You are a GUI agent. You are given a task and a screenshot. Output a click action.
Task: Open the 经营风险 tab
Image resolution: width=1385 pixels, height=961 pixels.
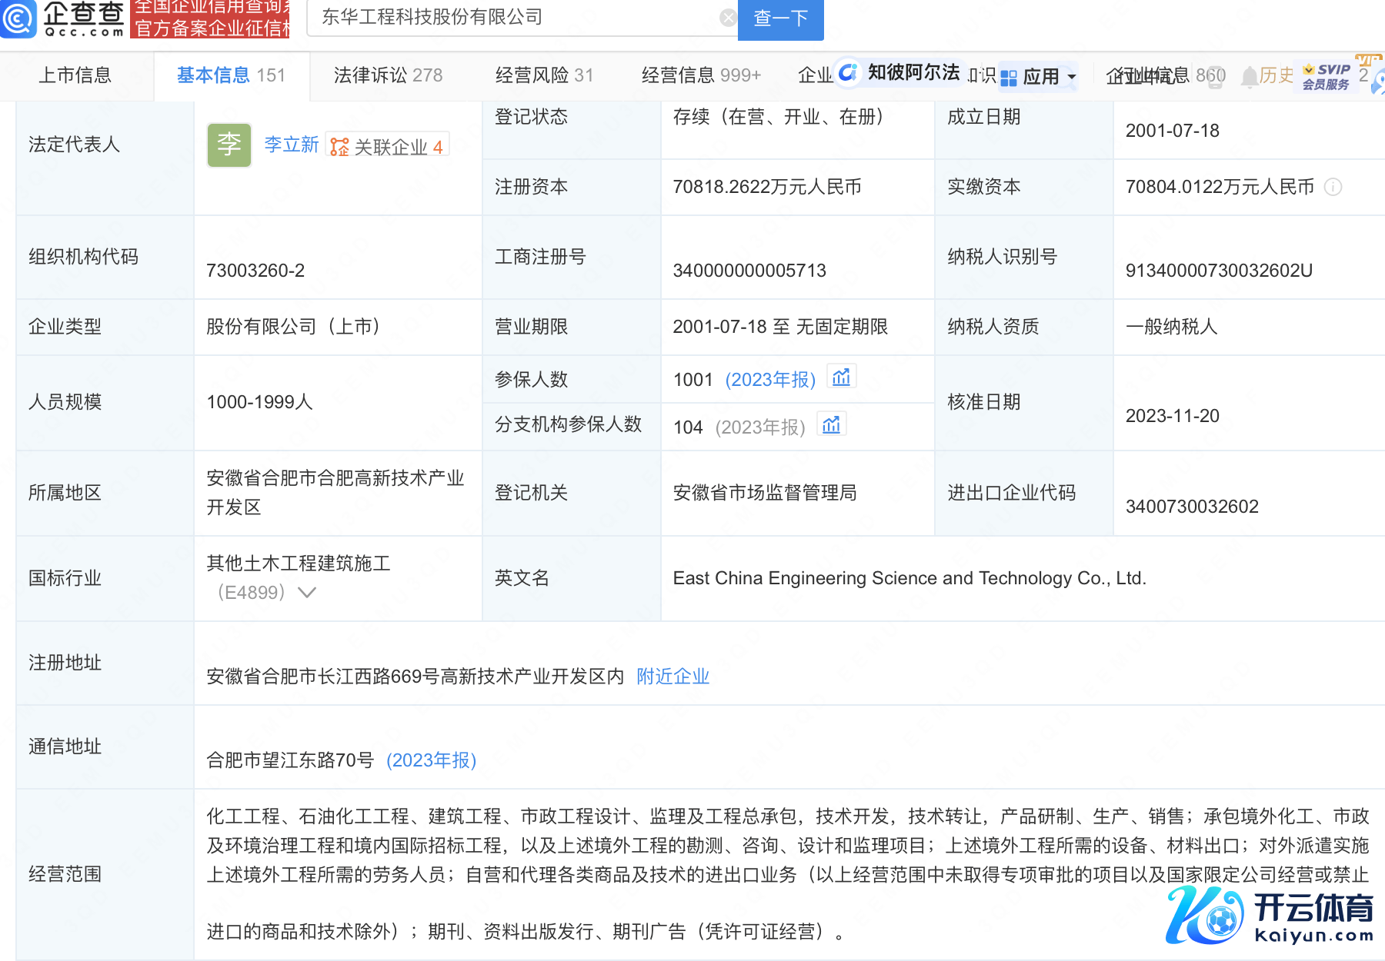pos(544,75)
